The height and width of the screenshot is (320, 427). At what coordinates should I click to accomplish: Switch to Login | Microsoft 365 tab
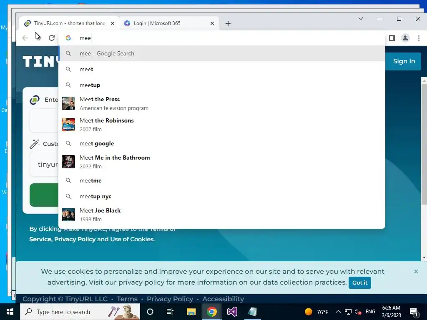(169, 23)
